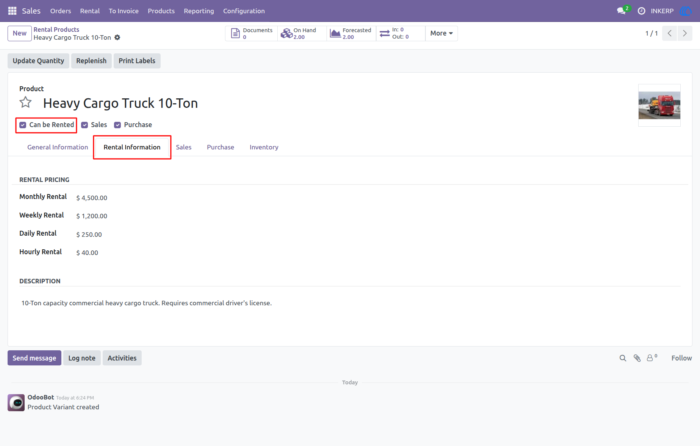Open Rental Products breadcrumb link
The height and width of the screenshot is (446, 700).
coord(56,30)
